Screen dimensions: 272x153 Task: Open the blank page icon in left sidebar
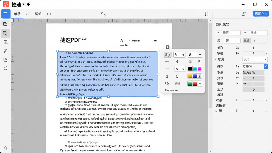5,60
